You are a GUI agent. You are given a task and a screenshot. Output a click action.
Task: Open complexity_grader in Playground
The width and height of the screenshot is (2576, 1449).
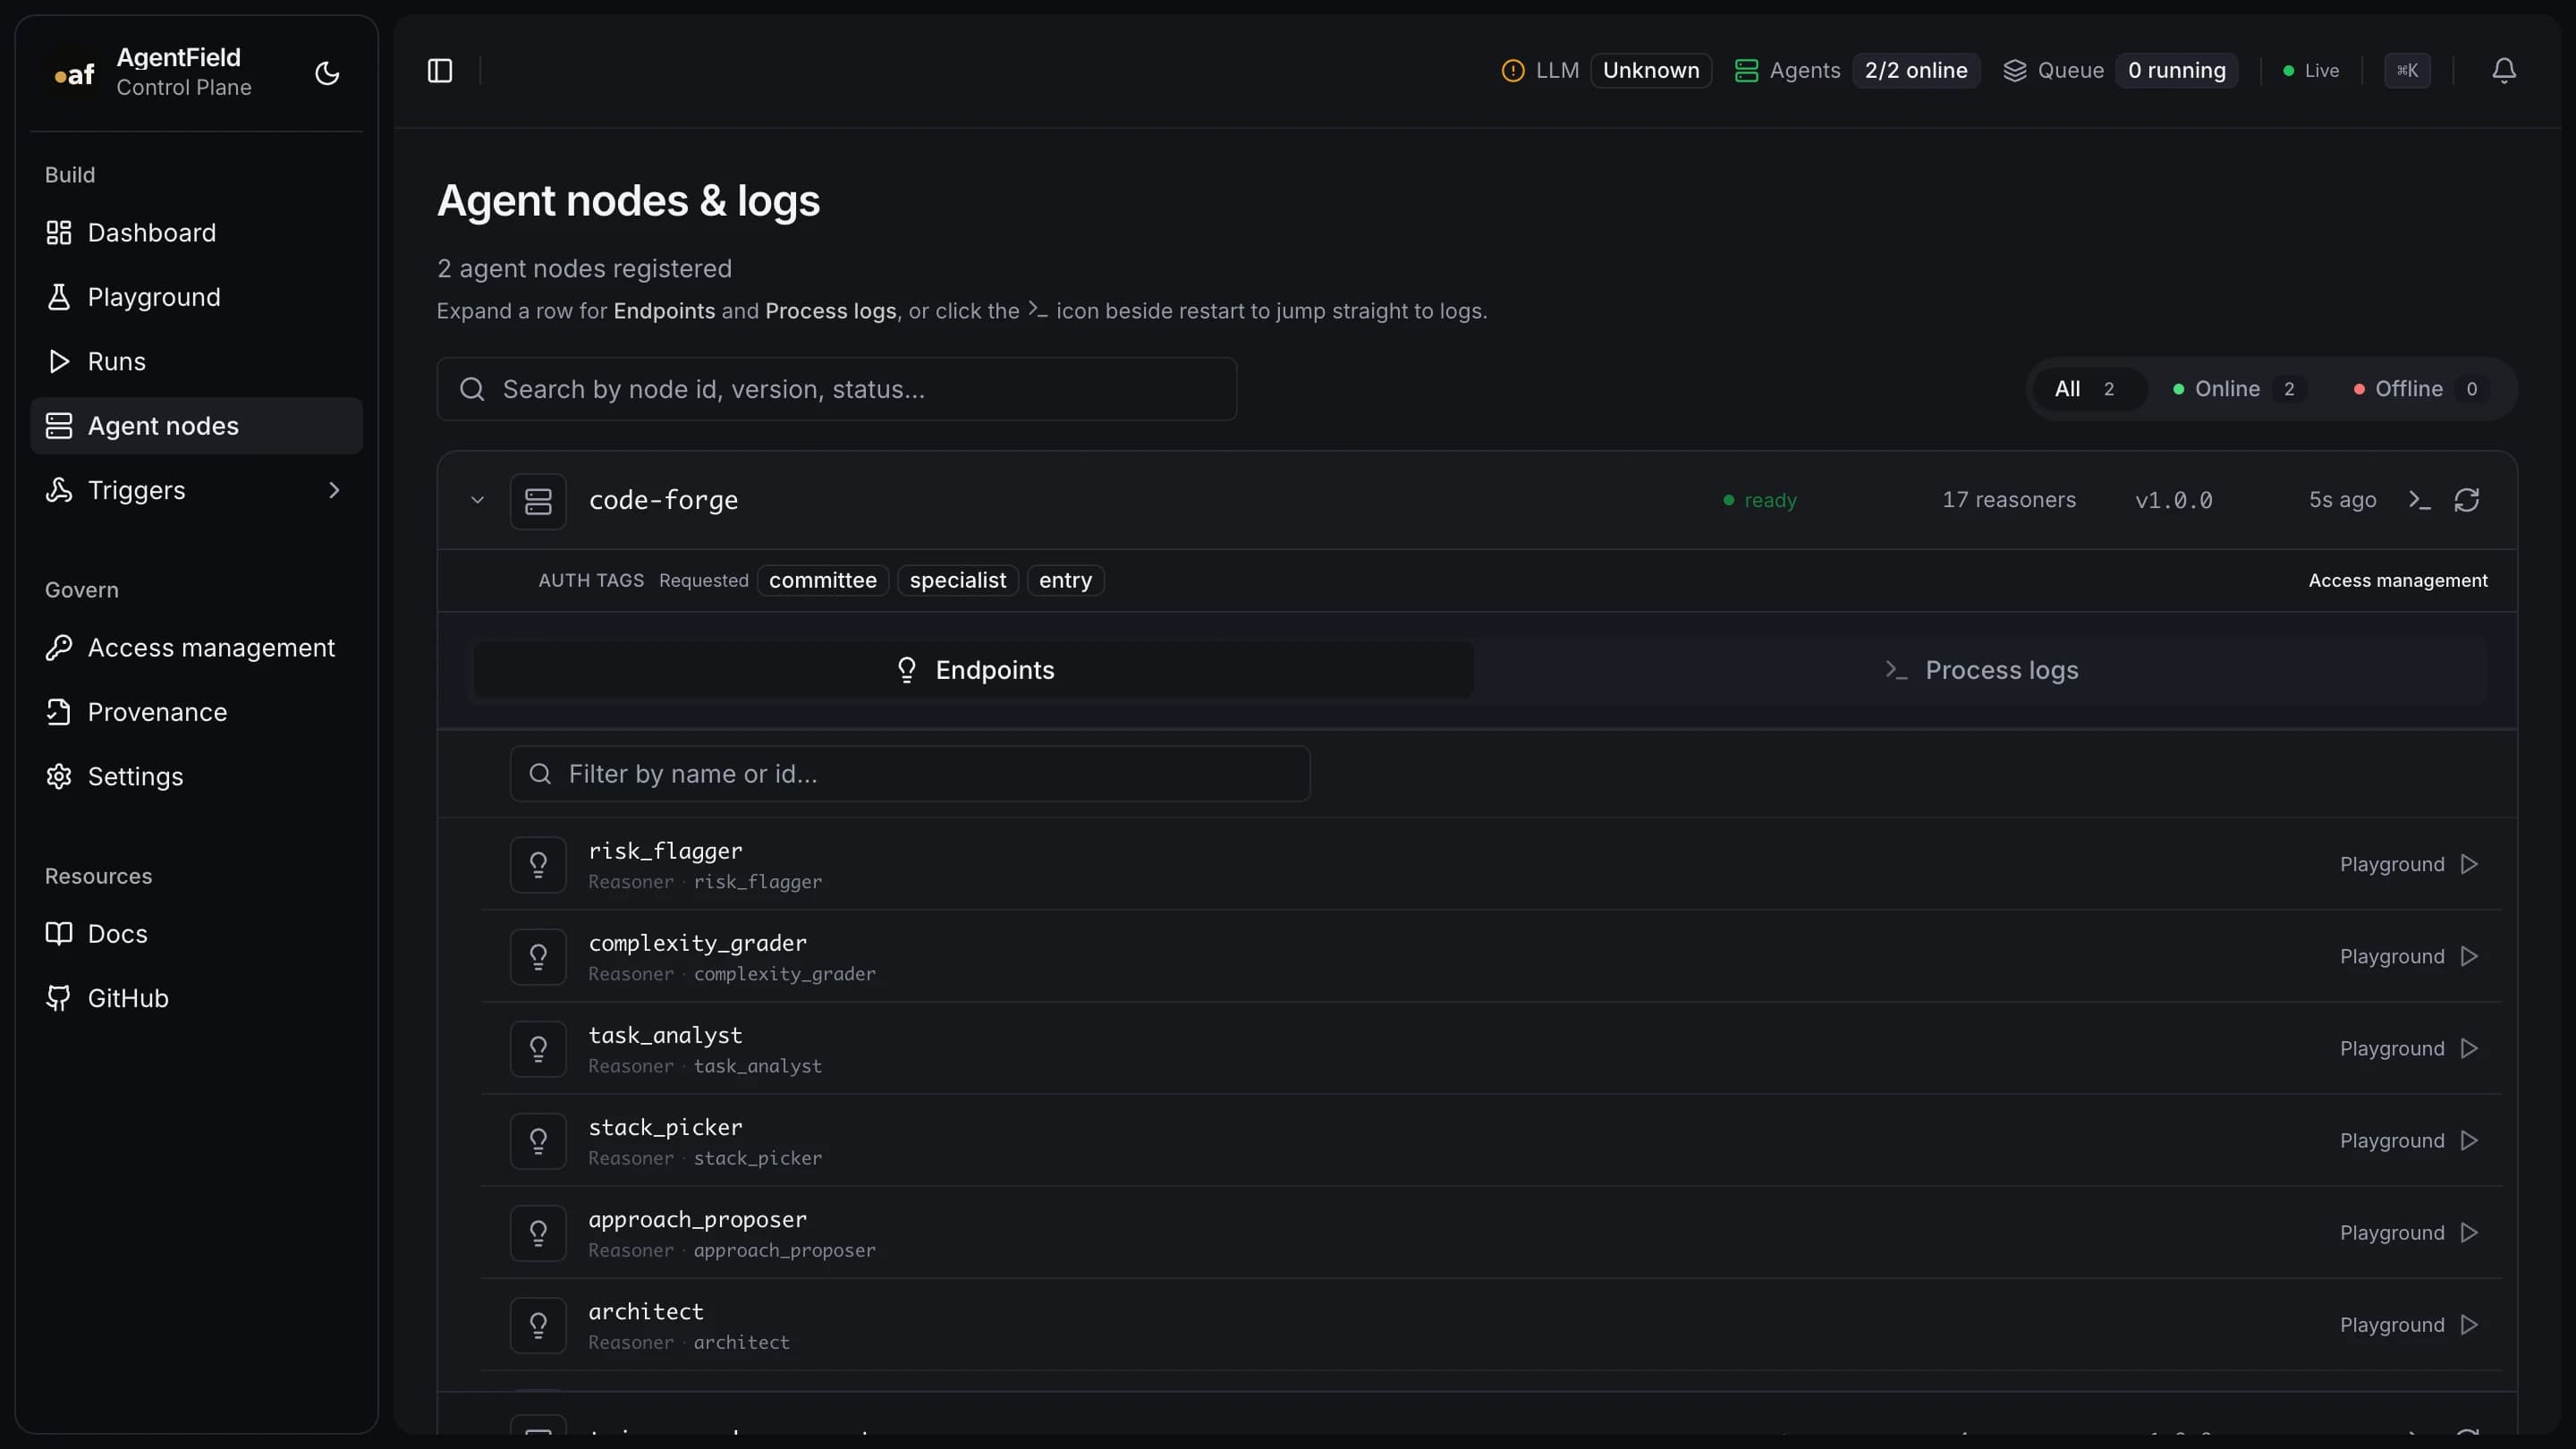click(2409, 956)
